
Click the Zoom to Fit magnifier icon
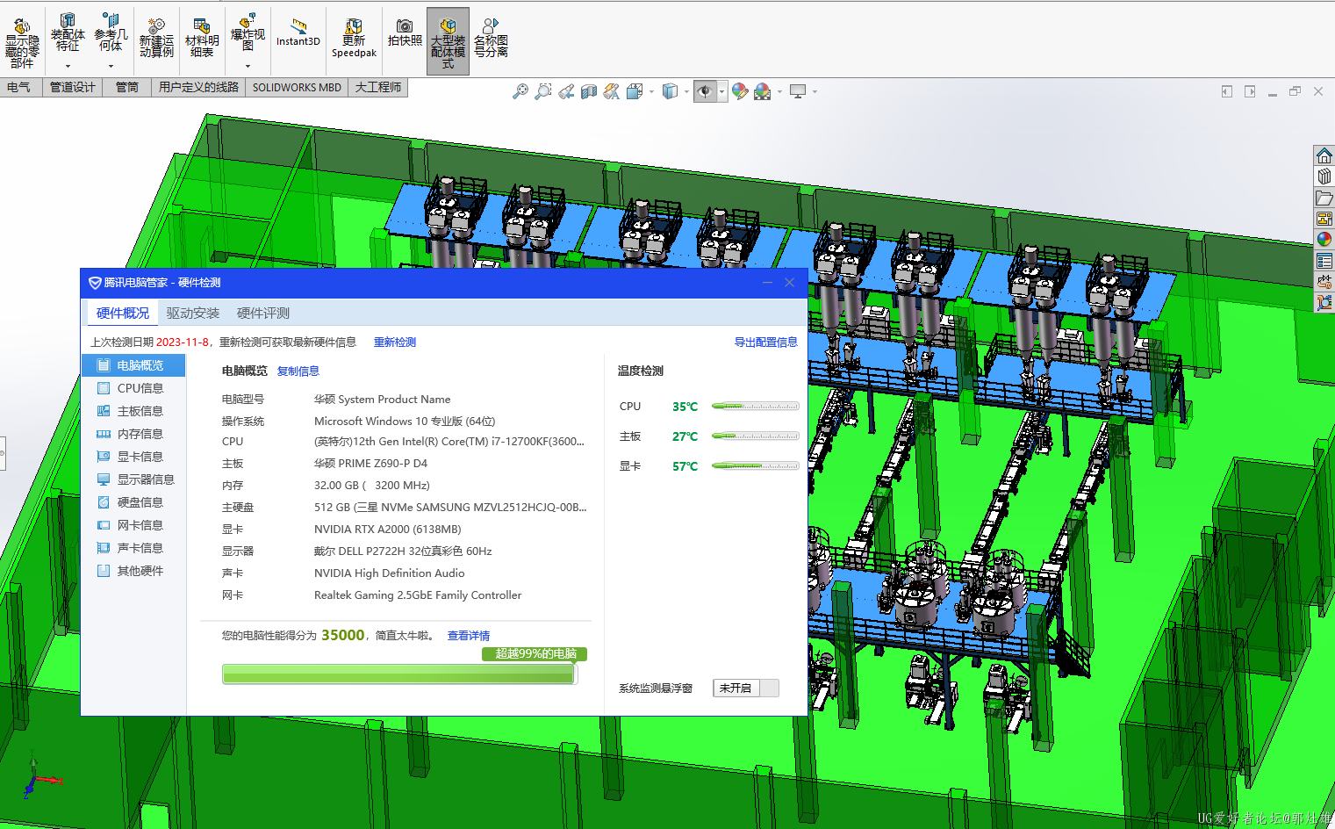pos(520,91)
